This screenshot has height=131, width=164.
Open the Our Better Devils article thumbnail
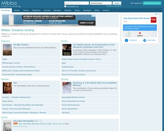tap(67, 50)
